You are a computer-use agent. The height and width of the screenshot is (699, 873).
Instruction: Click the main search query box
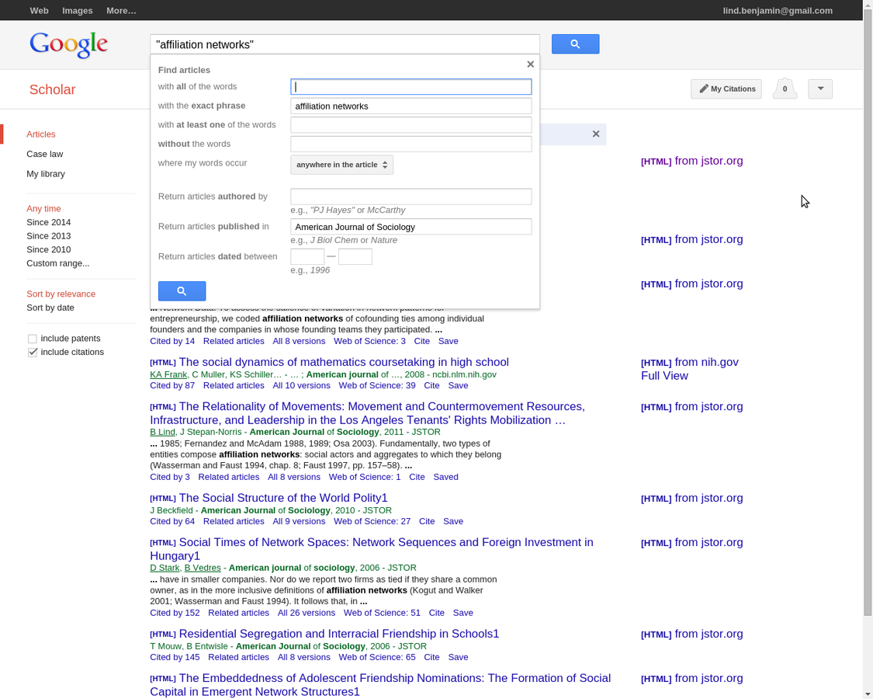(345, 44)
